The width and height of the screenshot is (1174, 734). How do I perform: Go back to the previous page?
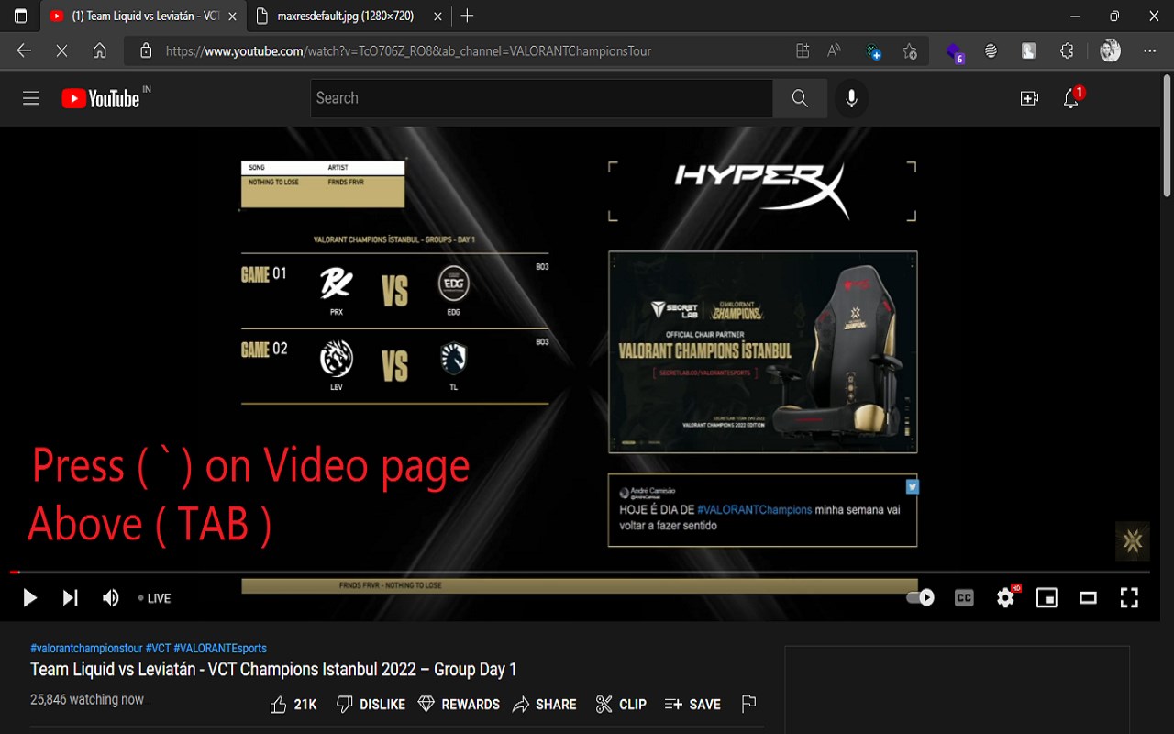point(24,51)
